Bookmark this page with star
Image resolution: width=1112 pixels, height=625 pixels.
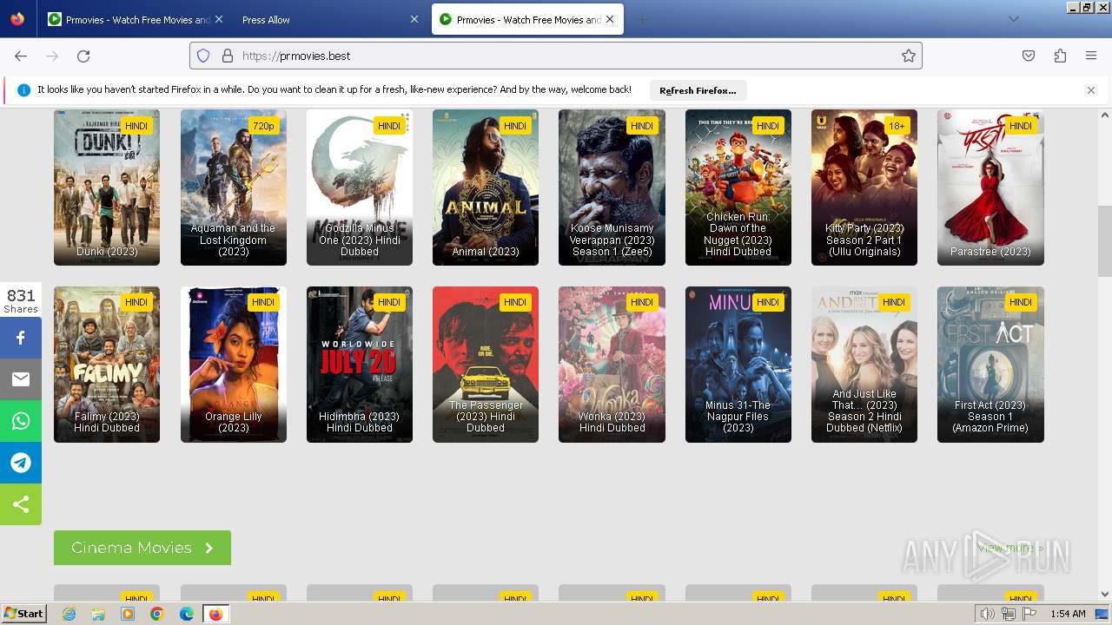909,56
